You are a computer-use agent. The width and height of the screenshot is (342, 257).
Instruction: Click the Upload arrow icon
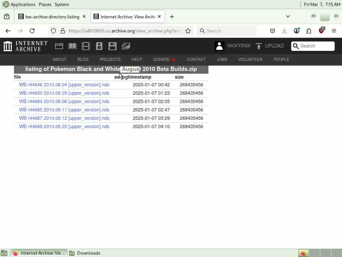[x=259, y=46]
